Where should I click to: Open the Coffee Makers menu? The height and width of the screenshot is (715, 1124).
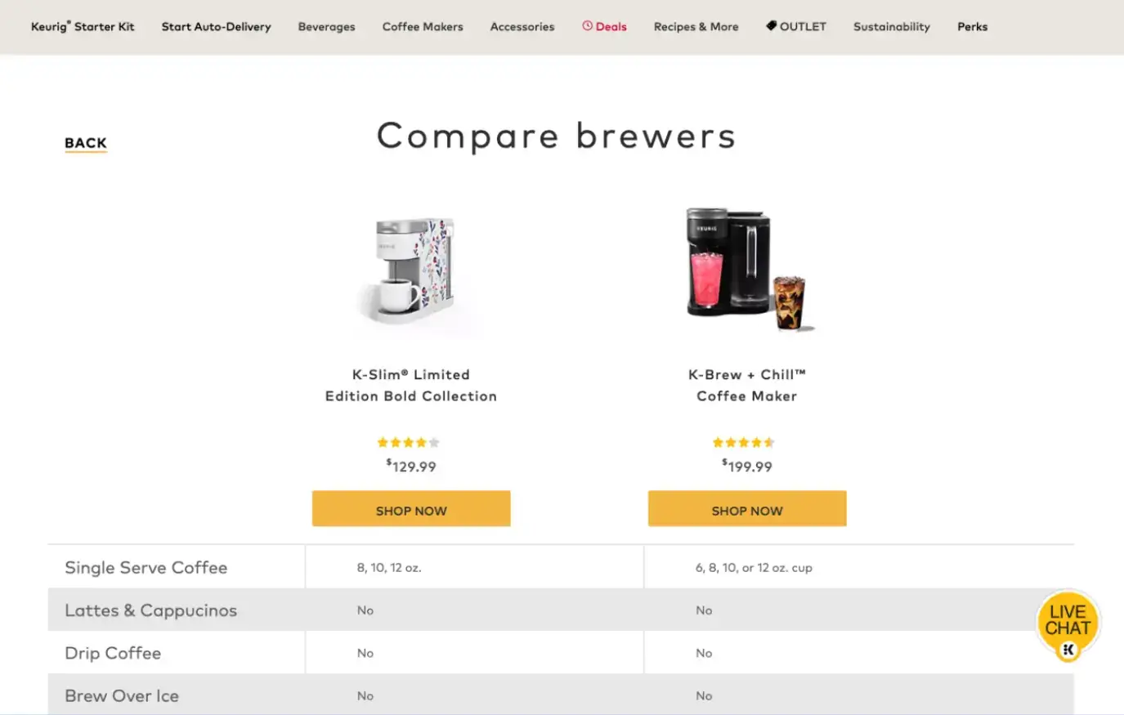(x=423, y=26)
